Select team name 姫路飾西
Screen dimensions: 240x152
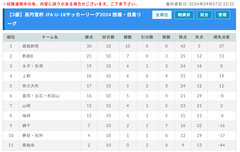30,46
